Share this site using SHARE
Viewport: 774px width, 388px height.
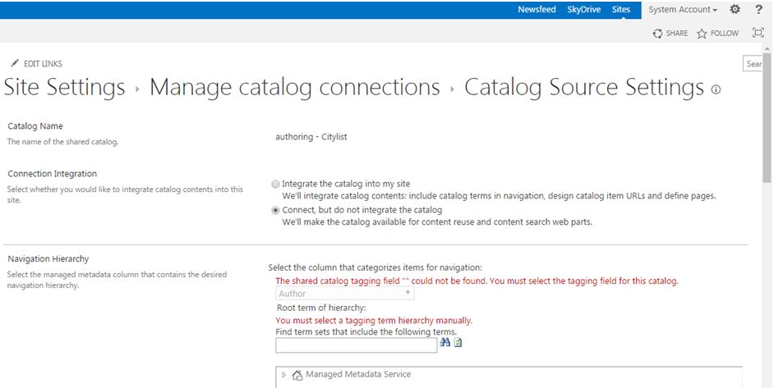(x=670, y=34)
